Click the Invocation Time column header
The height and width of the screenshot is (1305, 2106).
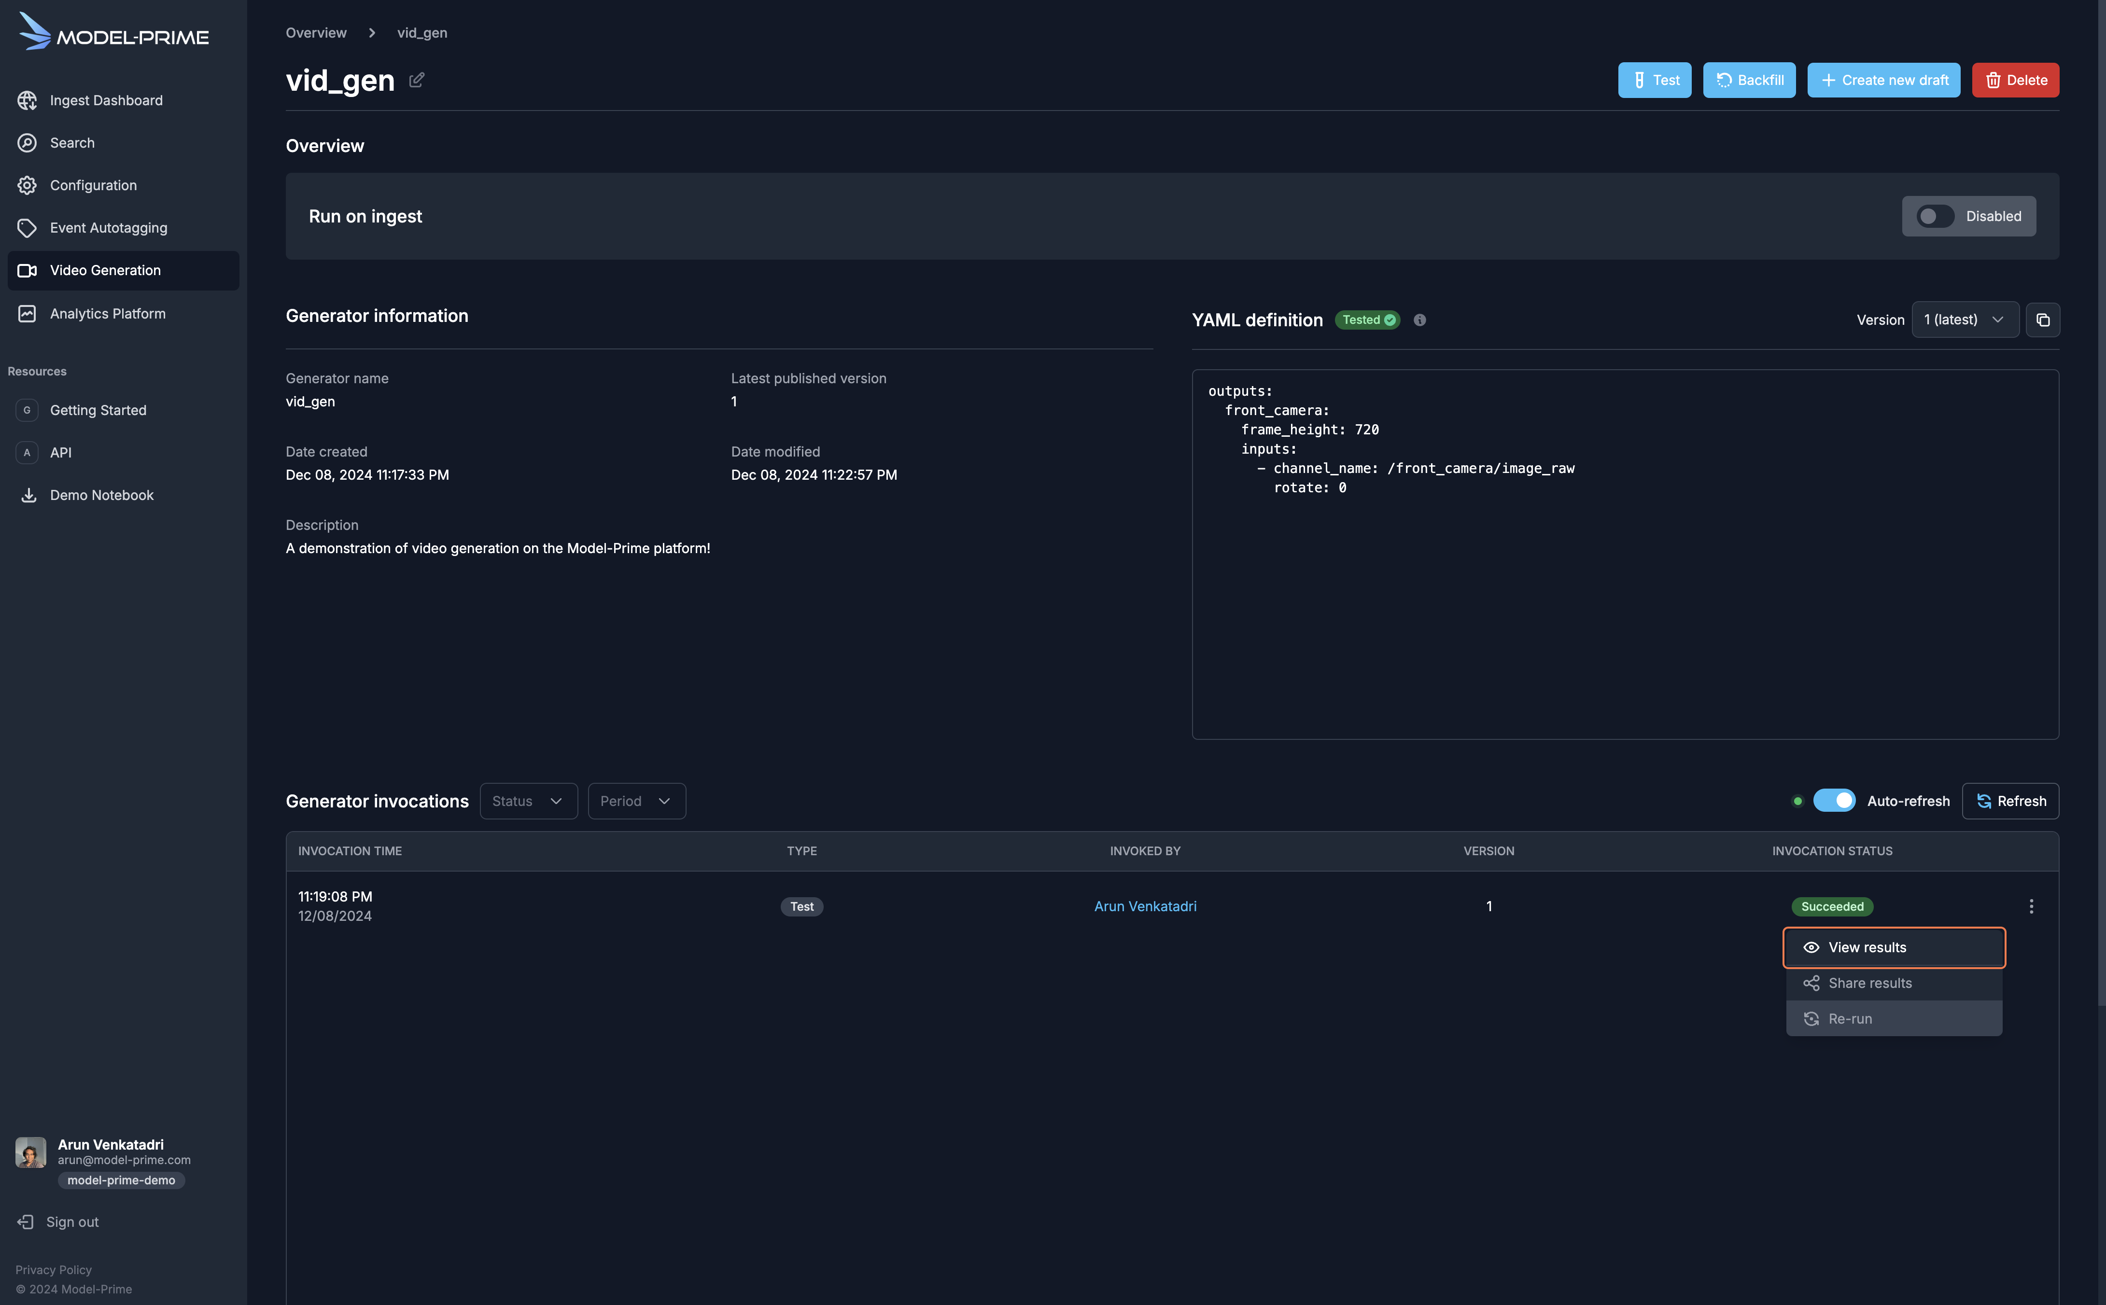tap(350, 851)
